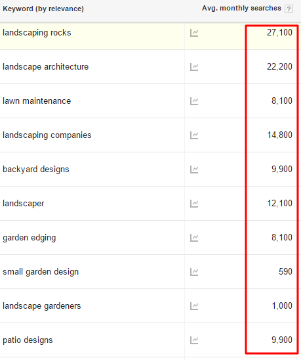301x360 pixels.
Task: Sort by Avg. monthly searches header
Action: 241,9
